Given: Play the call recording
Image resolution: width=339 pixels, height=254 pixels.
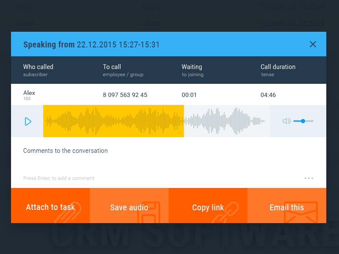Looking at the screenshot, I should pos(28,121).
